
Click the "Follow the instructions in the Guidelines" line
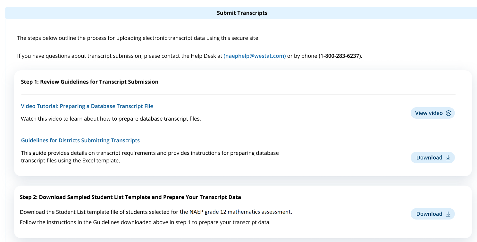pos(145,222)
